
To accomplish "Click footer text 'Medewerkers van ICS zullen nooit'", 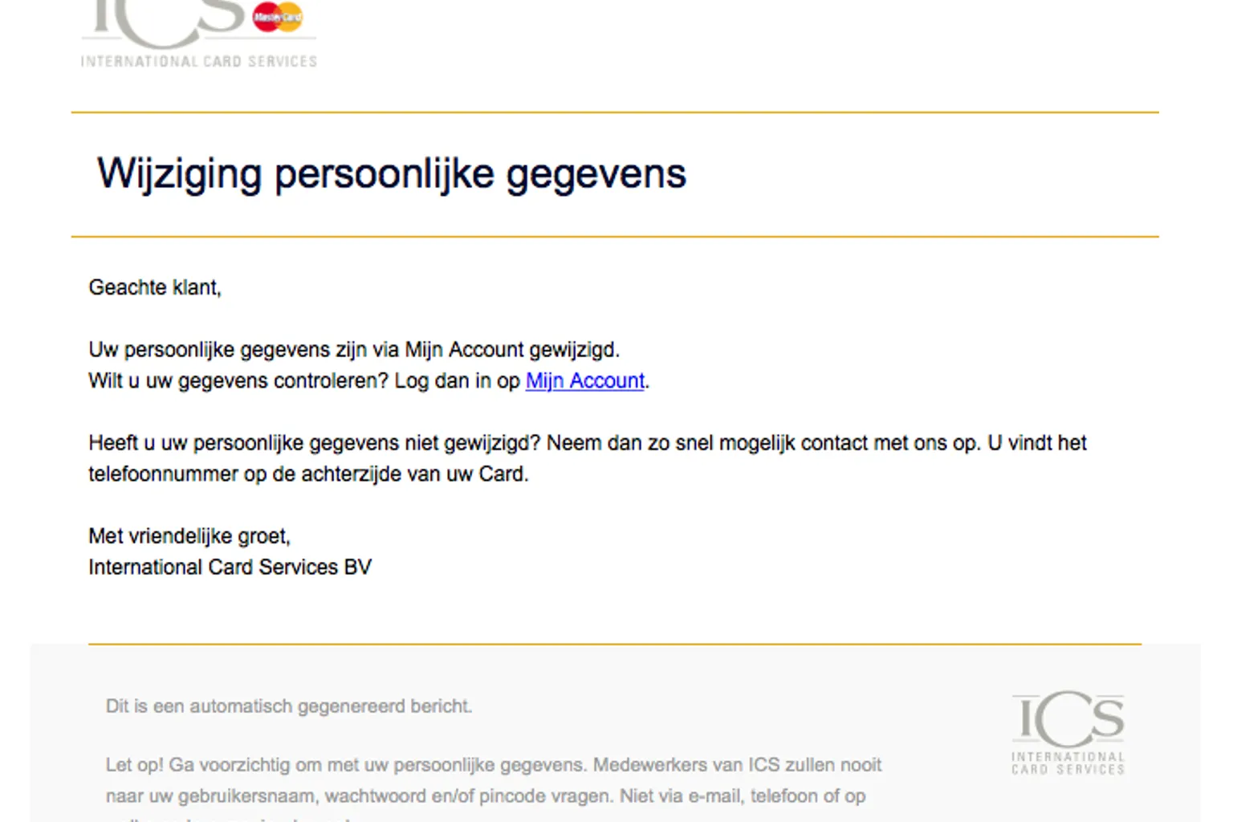I will [x=737, y=765].
